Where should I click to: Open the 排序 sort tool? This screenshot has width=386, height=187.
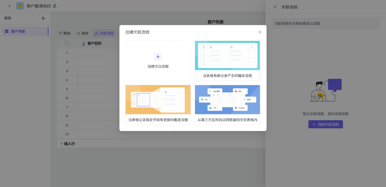(83, 33)
